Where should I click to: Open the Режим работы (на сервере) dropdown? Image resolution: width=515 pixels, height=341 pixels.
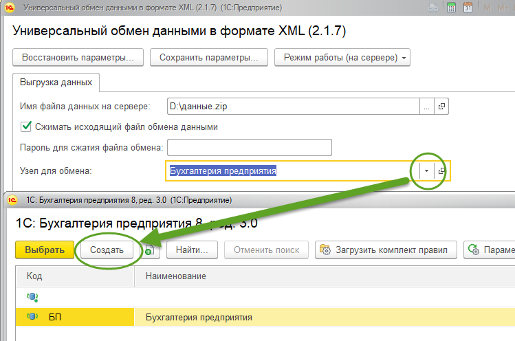point(342,58)
